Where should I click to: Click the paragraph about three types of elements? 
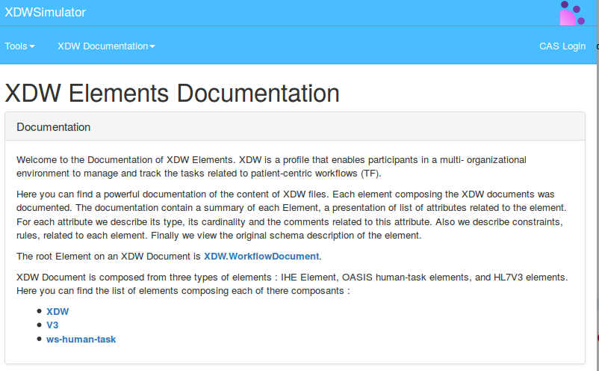pyautogui.click(x=291, y=284)
